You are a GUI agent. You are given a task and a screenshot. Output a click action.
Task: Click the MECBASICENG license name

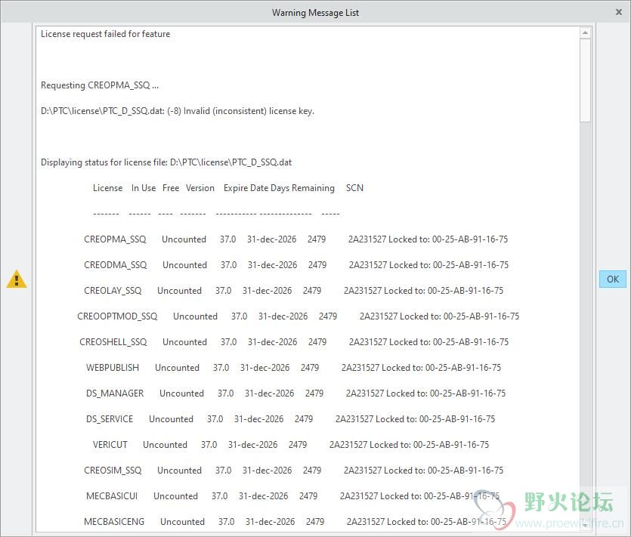(114, 522)
